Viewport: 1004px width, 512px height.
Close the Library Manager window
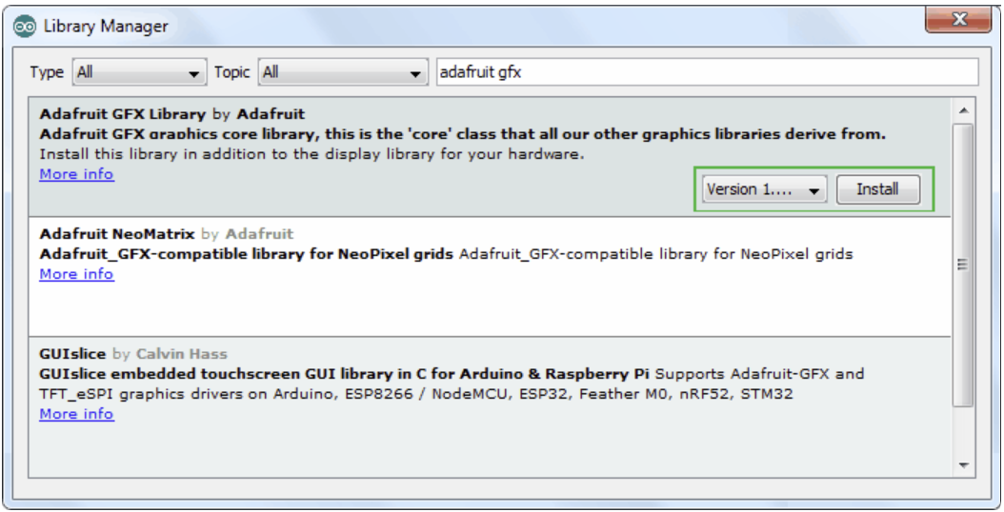pos(958,19)
